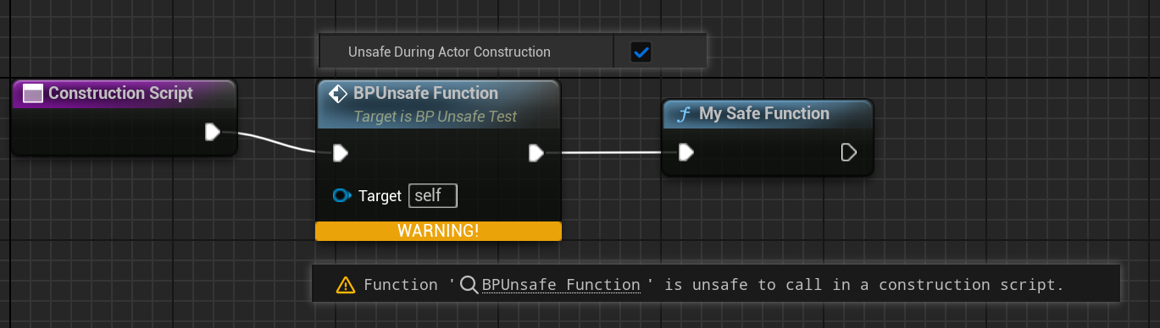
Task: Click BPUnsafe Function input execution pin
Action: coord(340,153)
